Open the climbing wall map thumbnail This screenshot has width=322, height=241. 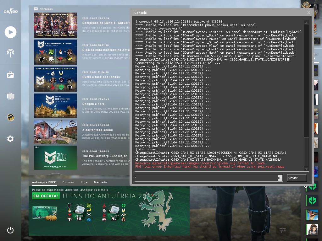coord(55,132)
